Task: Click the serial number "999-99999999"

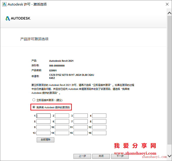Action: tap(57, 66)
